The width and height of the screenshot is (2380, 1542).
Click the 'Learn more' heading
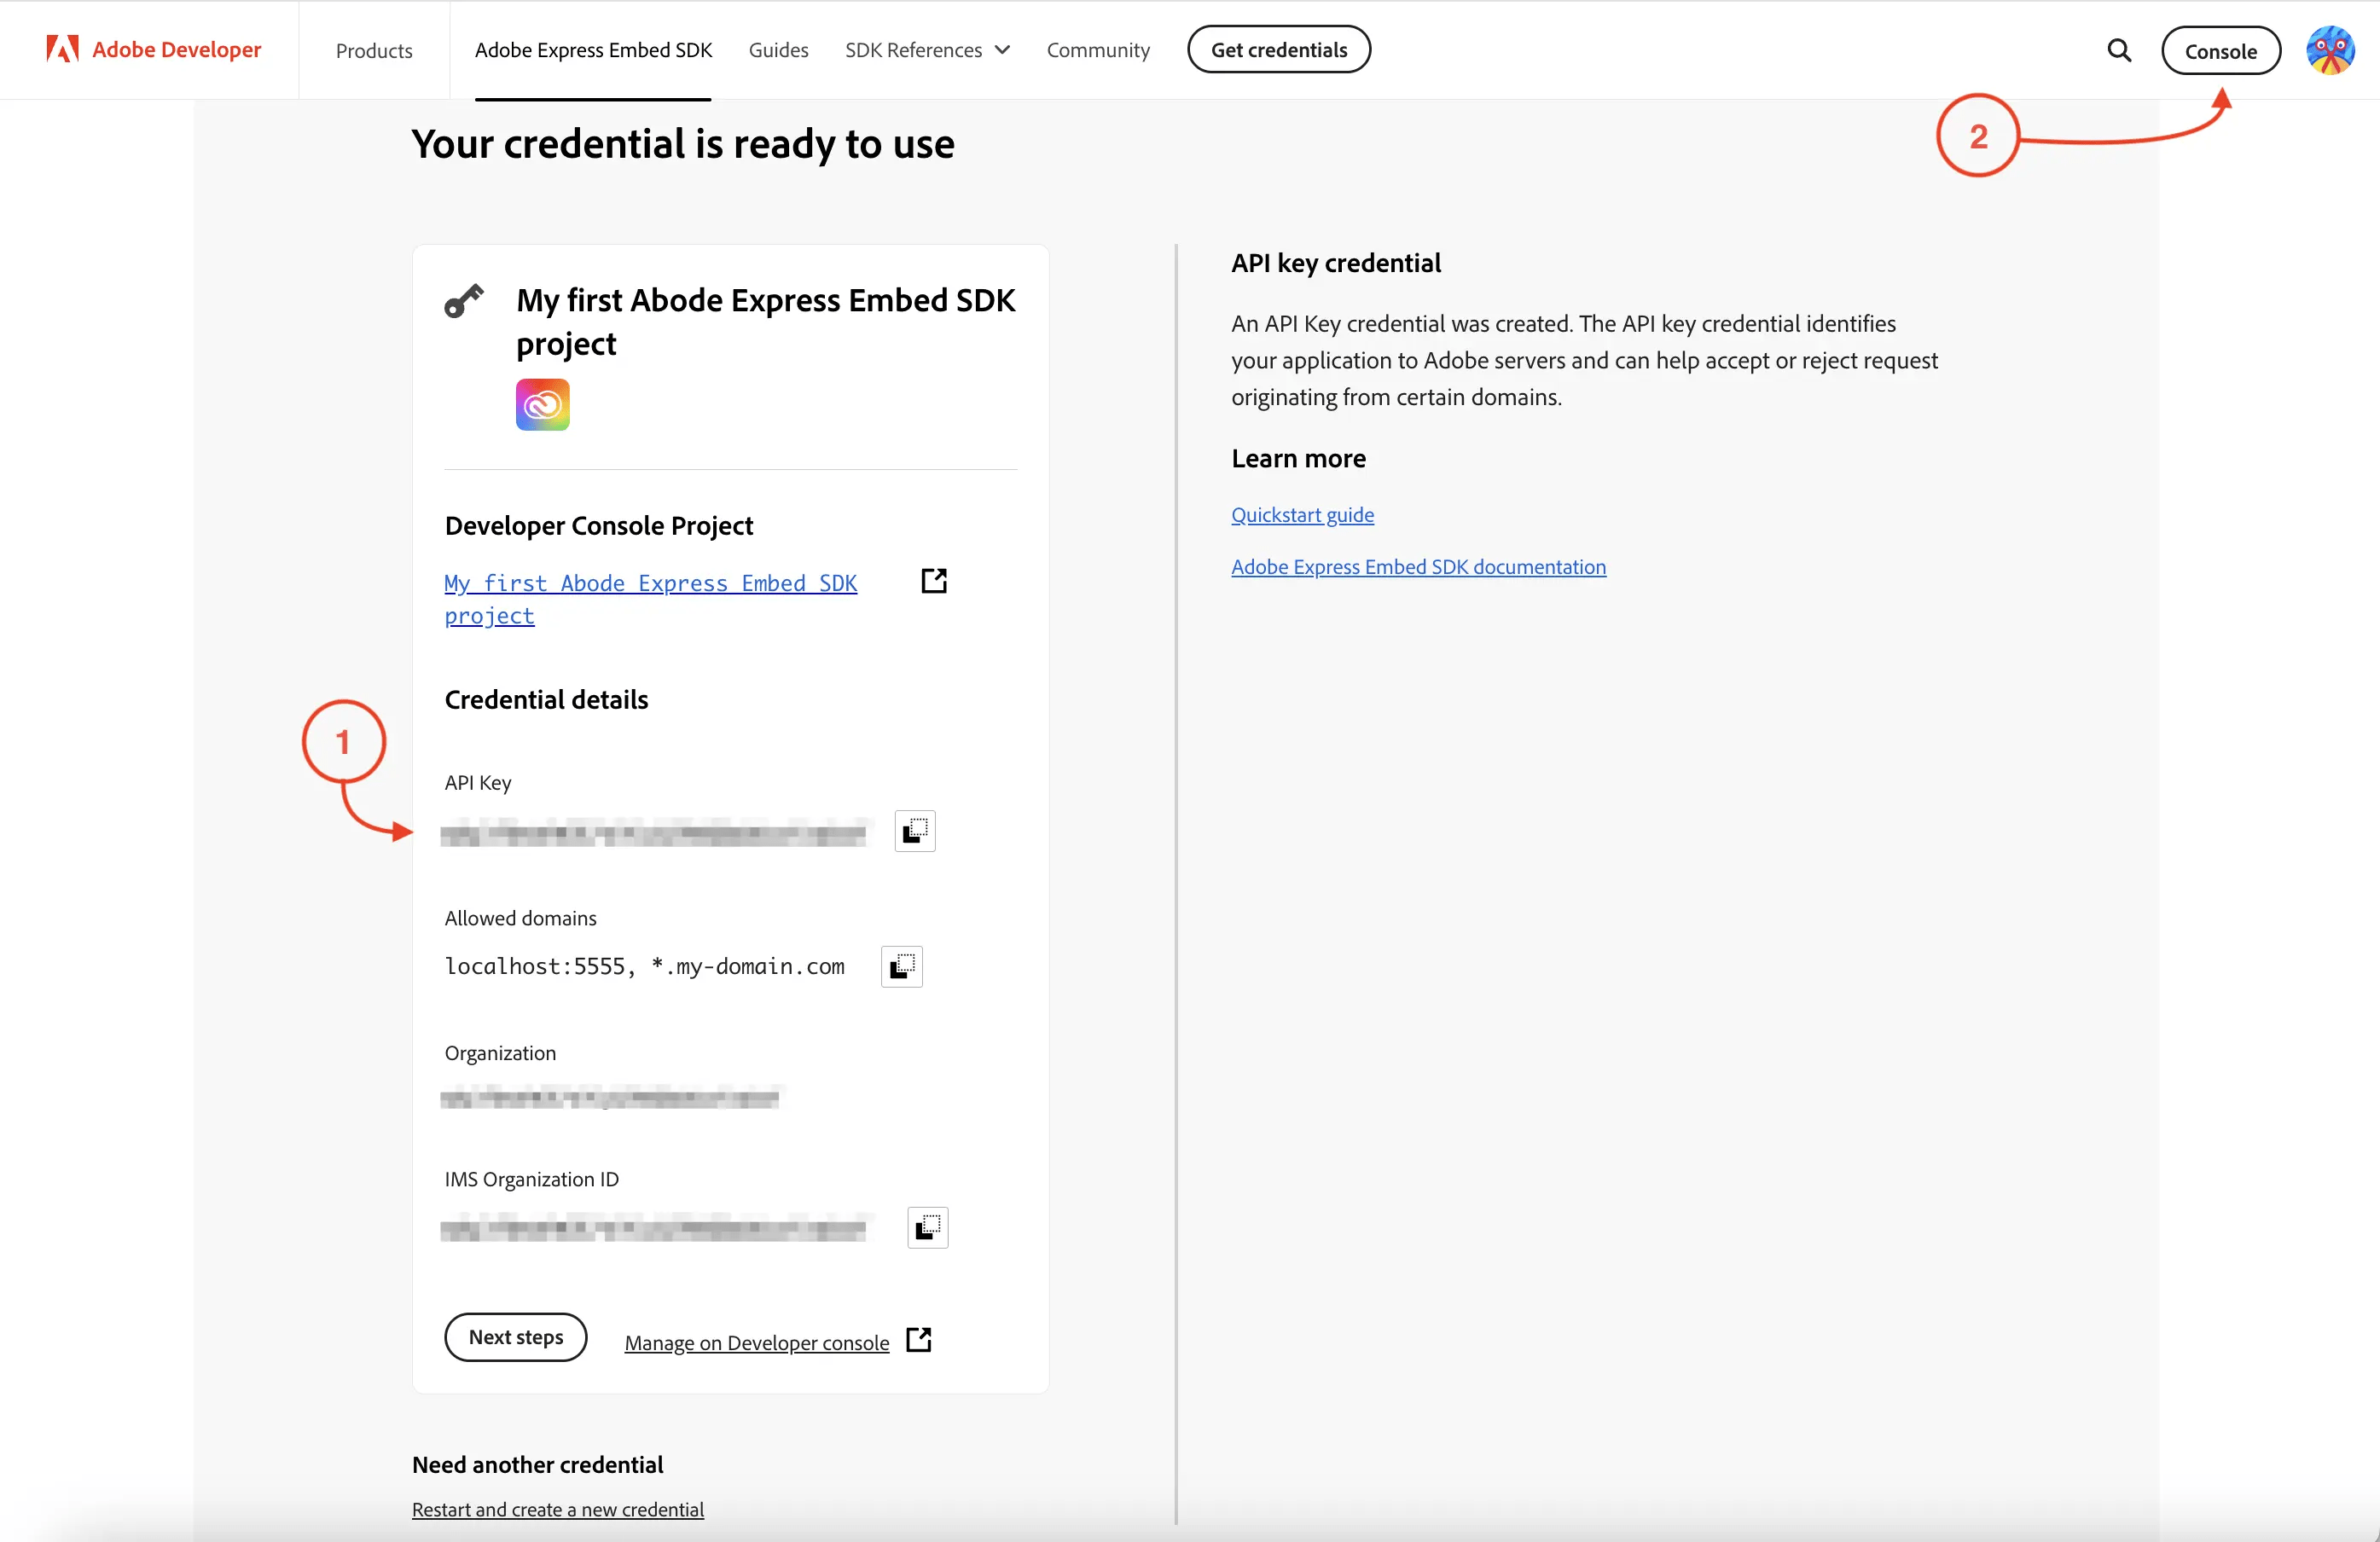point(1298,458)
